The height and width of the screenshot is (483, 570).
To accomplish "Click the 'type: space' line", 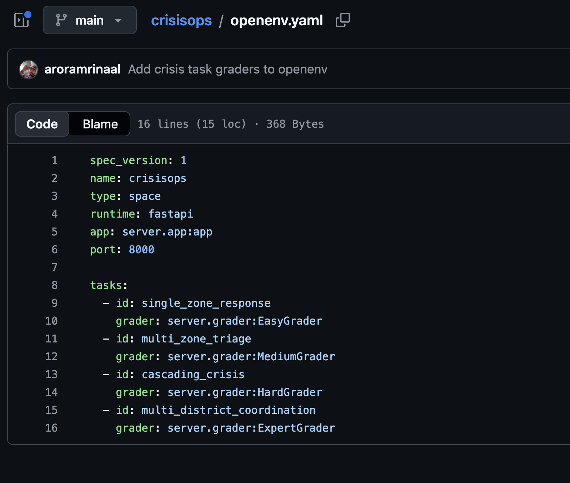I will pyautogui.click(x=125, y=196).
